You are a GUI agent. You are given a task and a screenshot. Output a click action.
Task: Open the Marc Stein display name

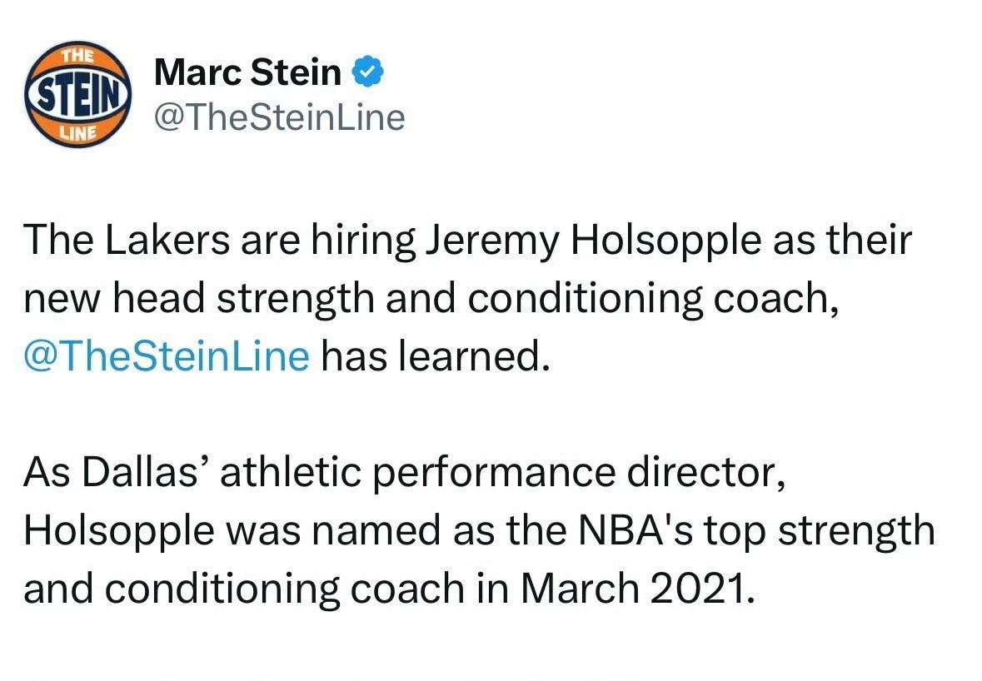[247, 73]
